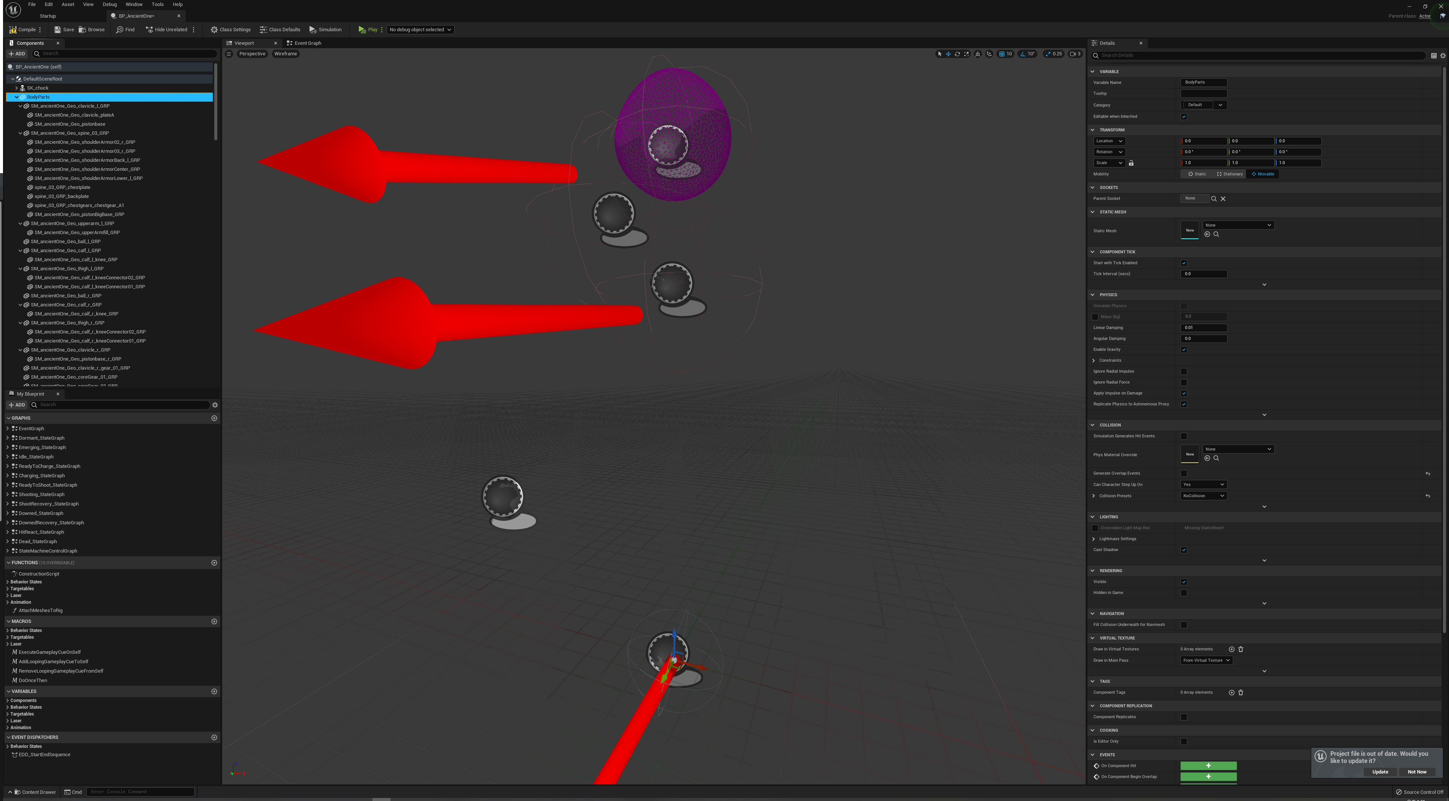Enable Simulation Generates Hit Events checkbox
The width and height of the screenshot is (1449, 801).
(1184, 436)
